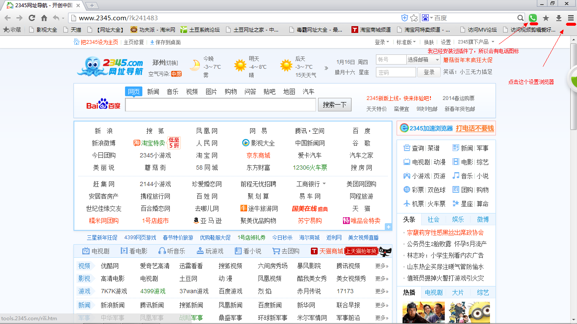
Task: Select the 地图 search tab
Action: coord(289,92)
